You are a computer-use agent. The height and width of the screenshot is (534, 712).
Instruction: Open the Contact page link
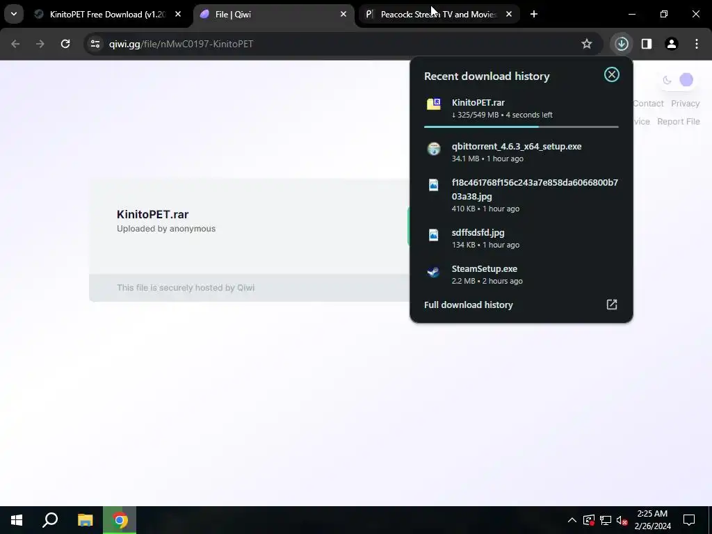pos(649,104)
